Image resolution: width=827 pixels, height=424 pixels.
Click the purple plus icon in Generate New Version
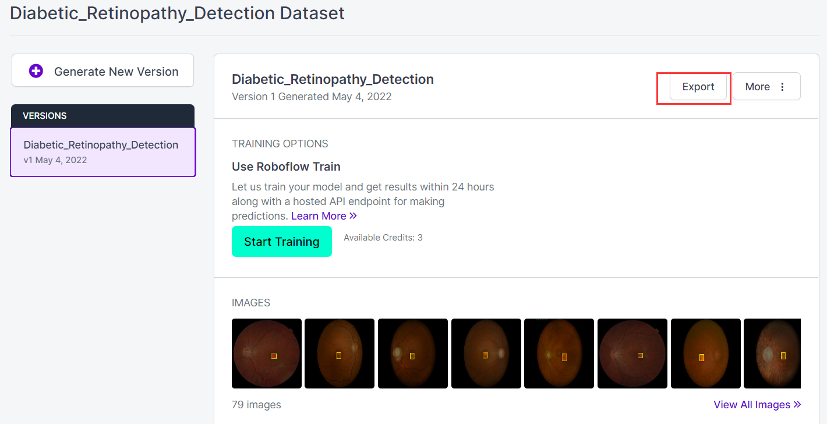pyautogui.click(x=36, y=71)
